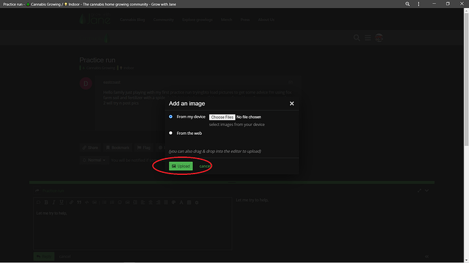Viewport: 469px width, 263px height.
Task: Click the green Upload button
Action: (x=181, y=166)
